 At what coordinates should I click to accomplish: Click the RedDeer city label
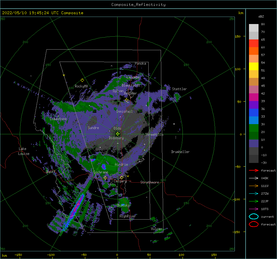click(x=130, y=93)
